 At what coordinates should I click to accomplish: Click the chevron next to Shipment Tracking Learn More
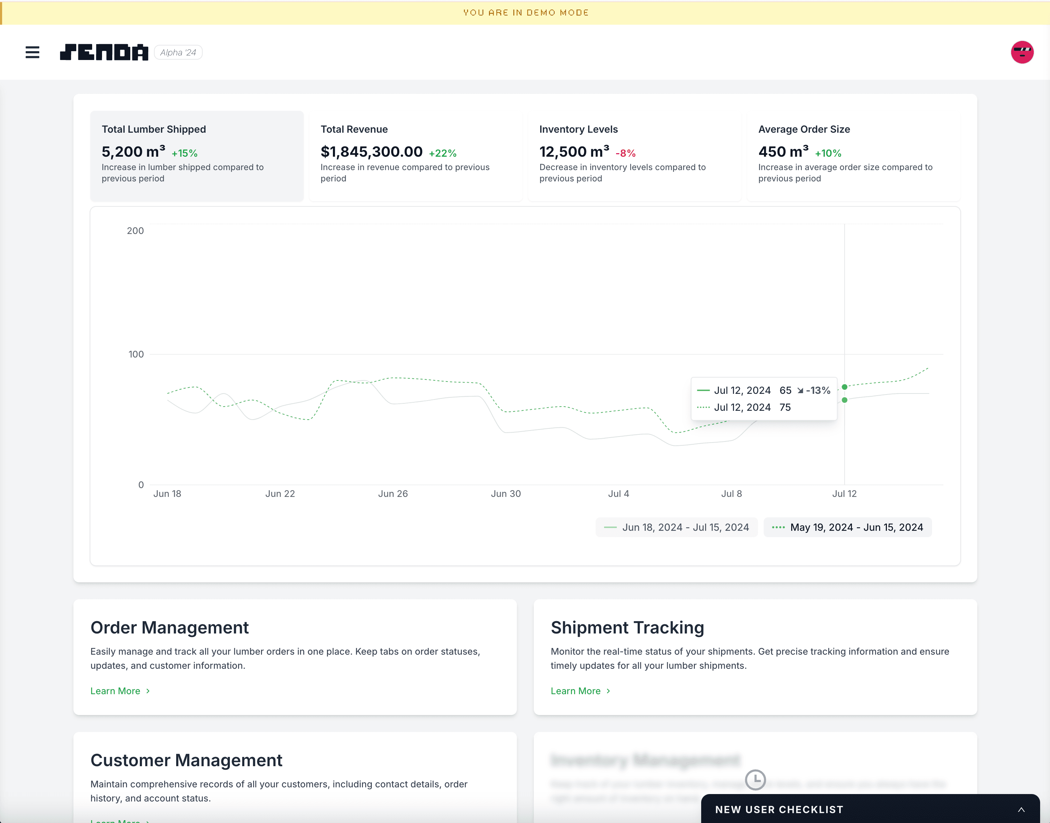(608, 691)
